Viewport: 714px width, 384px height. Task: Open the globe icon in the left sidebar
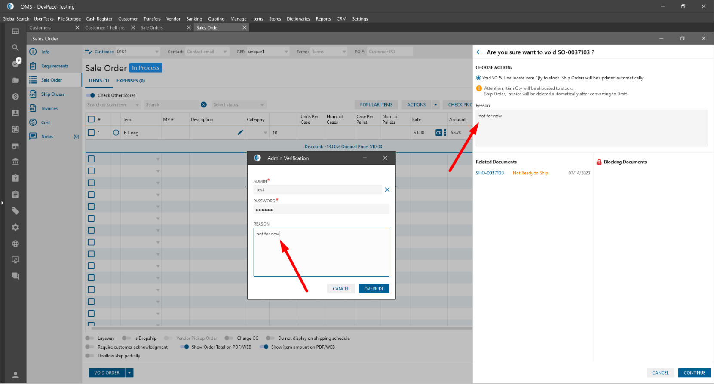tap(15, 244)
